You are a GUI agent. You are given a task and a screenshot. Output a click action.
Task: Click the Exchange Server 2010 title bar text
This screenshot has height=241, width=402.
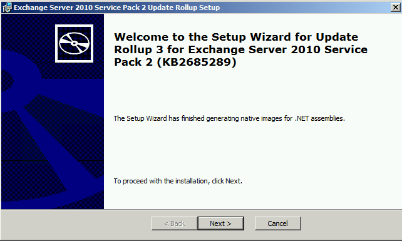coord(117,8)
